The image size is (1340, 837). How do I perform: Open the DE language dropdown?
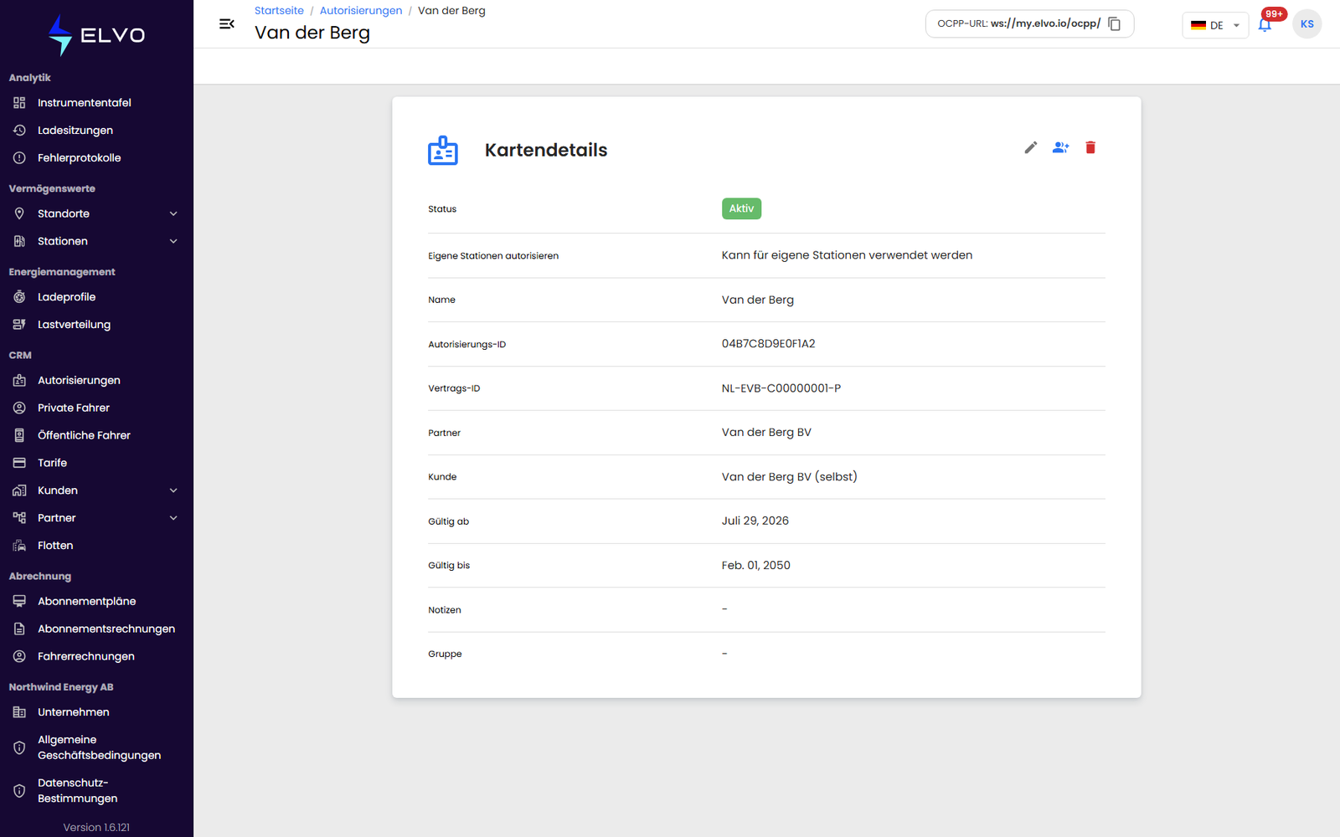coord(1215,25)
